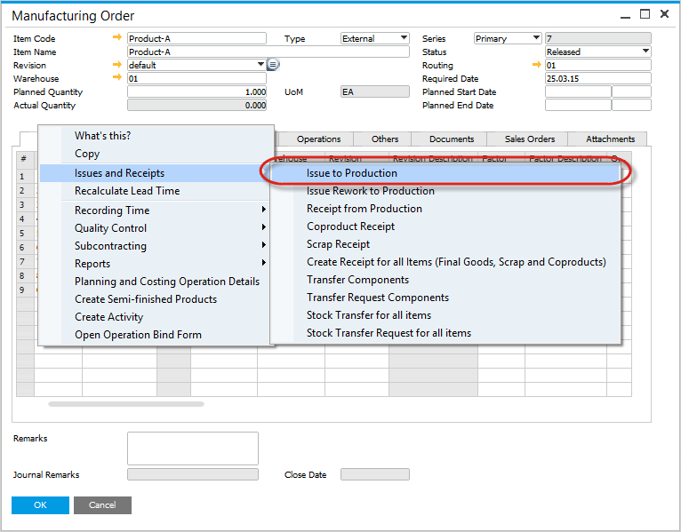Open the Status dropdown showing Released
Screen dimensions: 681x532
(x=645, y=52)
